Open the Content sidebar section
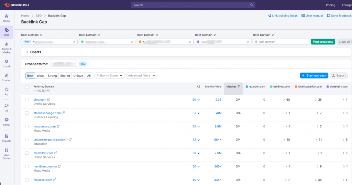 click(x=7, y=78)
